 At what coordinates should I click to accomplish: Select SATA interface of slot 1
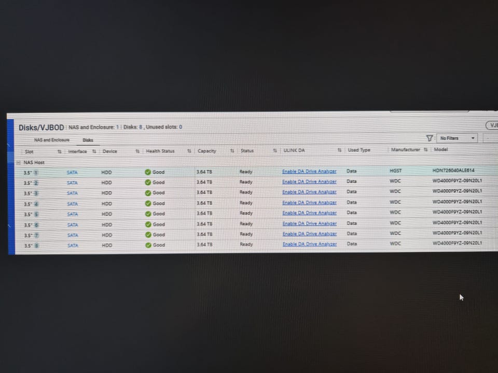point(72,173)
